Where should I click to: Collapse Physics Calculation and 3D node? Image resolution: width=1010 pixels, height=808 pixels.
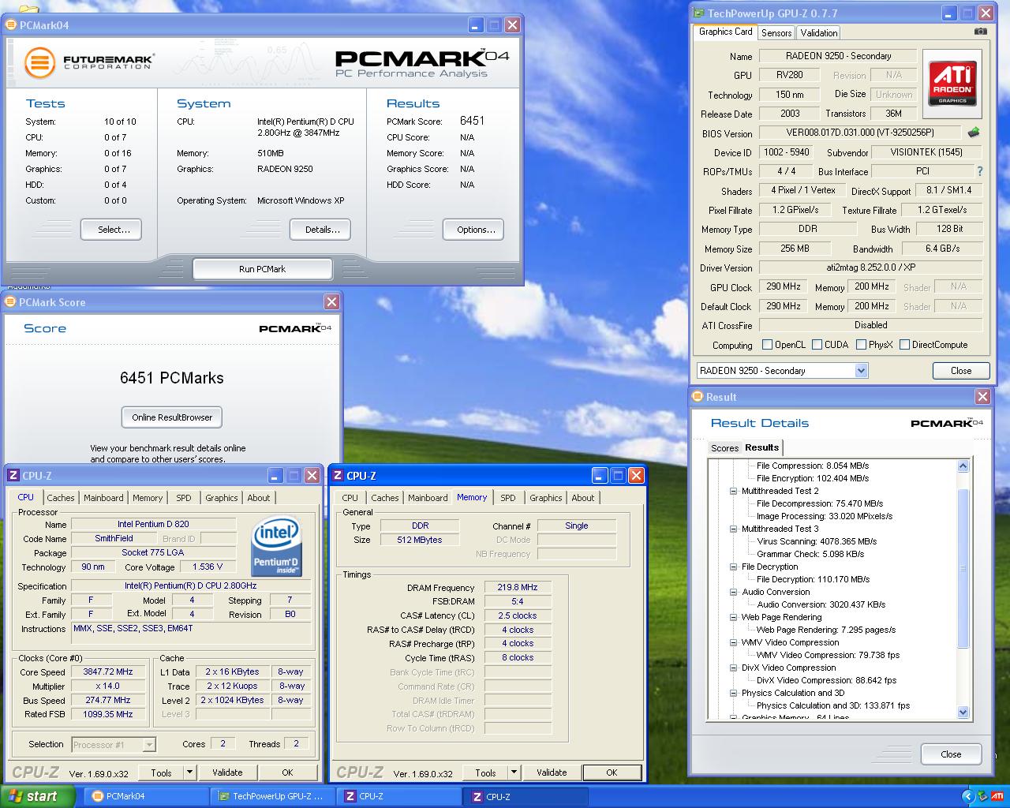click(x=733, y=693)
